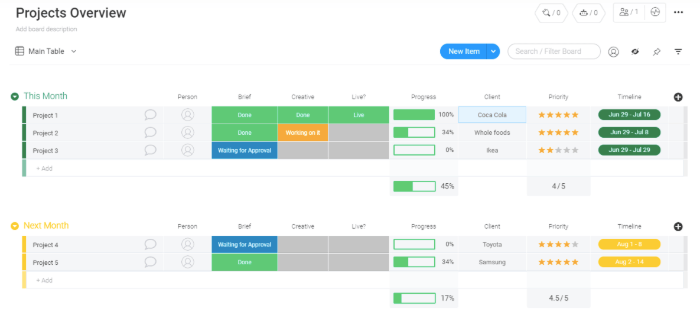700x318 pixels.
Task: Click Project 1 progress bar
Action: pos(414,115)
